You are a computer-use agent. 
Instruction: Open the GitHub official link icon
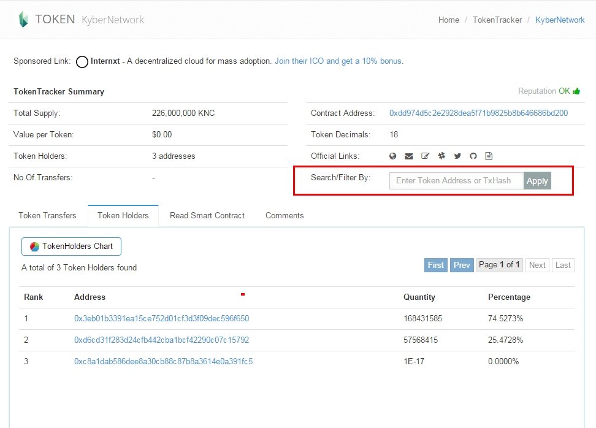473,156
